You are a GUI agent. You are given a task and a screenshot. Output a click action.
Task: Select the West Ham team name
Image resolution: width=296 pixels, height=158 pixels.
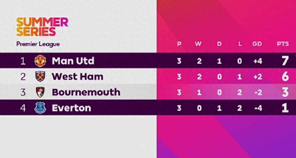tap(77, 77)
